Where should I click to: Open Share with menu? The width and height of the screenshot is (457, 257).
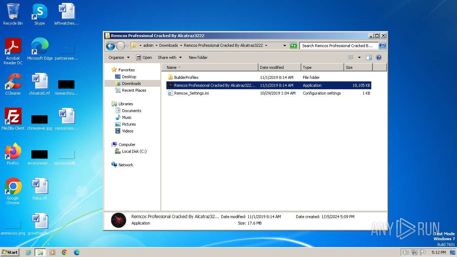[x=170, y=57]
